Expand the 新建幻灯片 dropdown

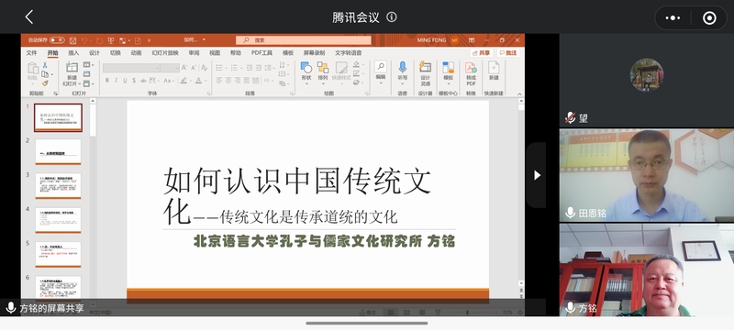tap(80, 84)
